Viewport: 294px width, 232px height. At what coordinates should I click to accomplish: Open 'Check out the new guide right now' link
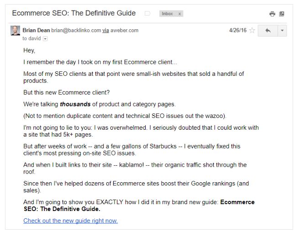coord(70,221)
